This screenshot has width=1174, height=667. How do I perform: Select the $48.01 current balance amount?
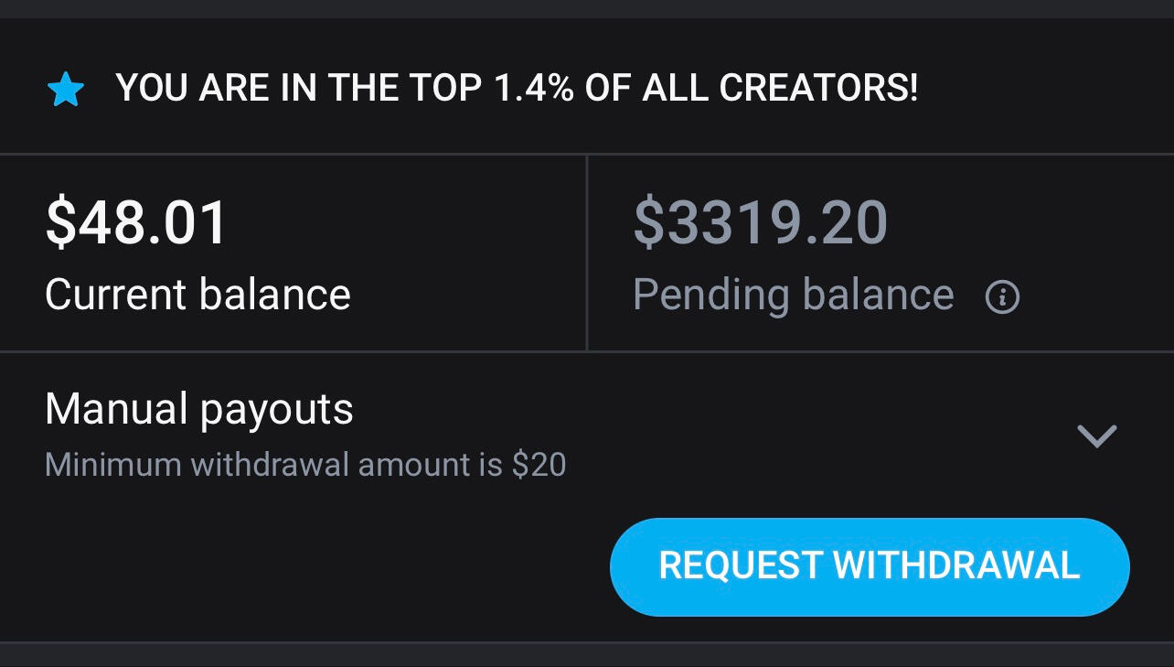click(136, 222)
